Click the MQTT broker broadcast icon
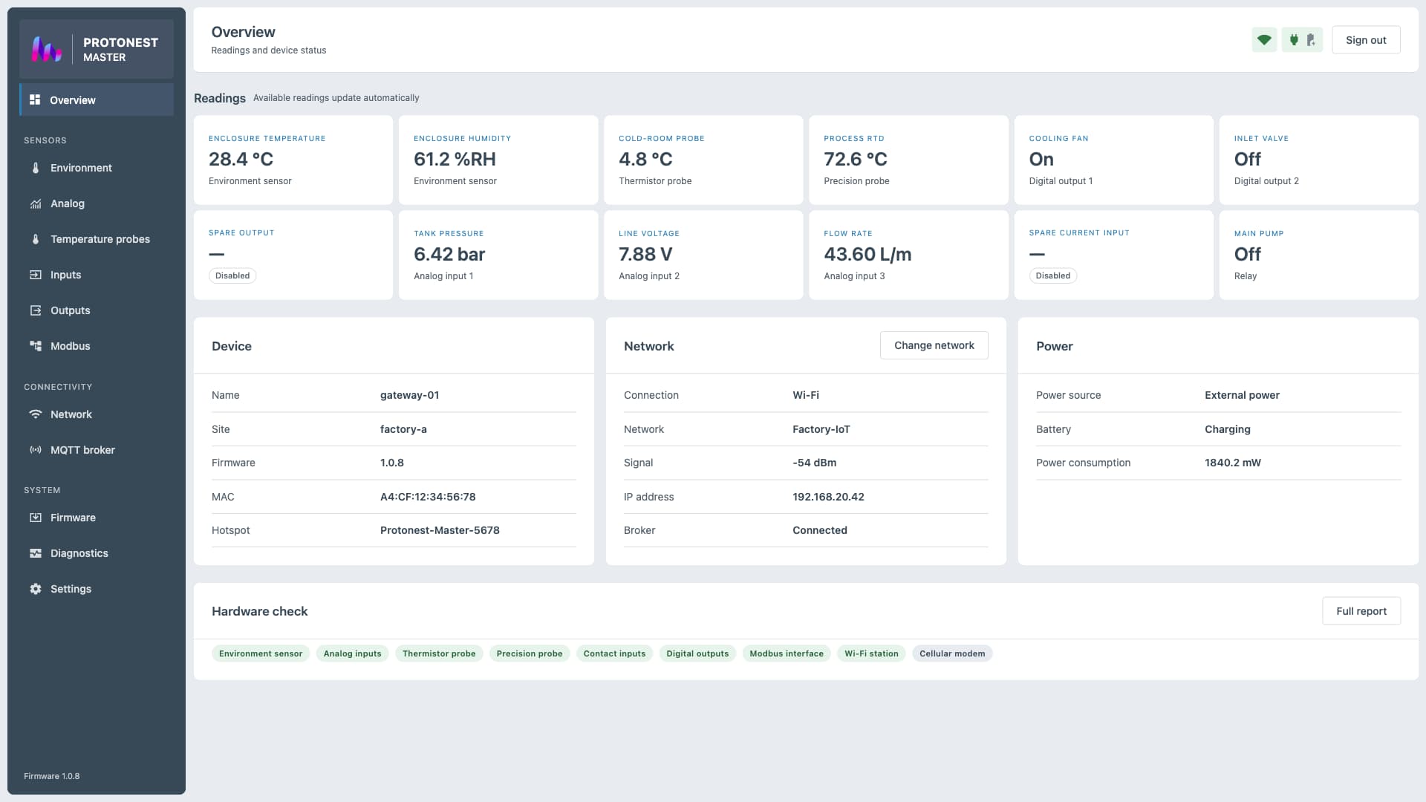Screen dimensions: 1426x802 (x=36, y=450)
